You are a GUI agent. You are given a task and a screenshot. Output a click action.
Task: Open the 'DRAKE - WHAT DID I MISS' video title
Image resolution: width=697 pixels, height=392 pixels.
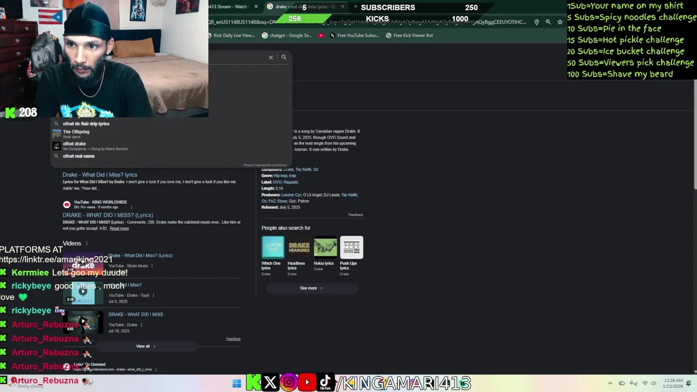coord(136,314)
